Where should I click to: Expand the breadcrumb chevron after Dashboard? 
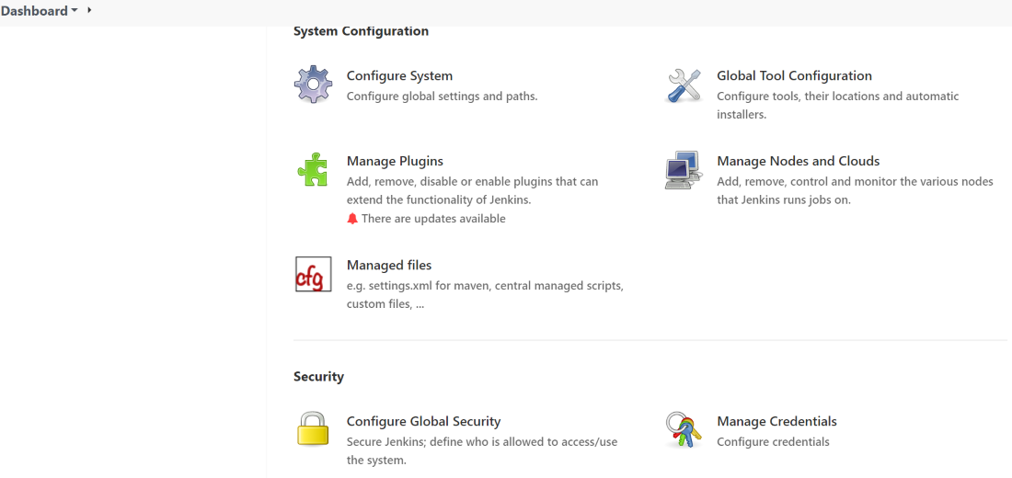pos(89,10)
